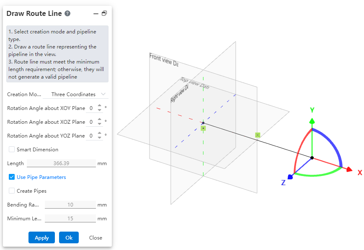Click the green Y axis arrow

coord(312,121)
